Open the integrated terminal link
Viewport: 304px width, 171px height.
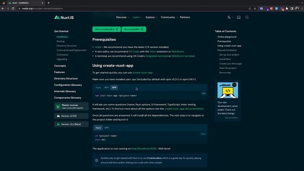coord(156,56)
